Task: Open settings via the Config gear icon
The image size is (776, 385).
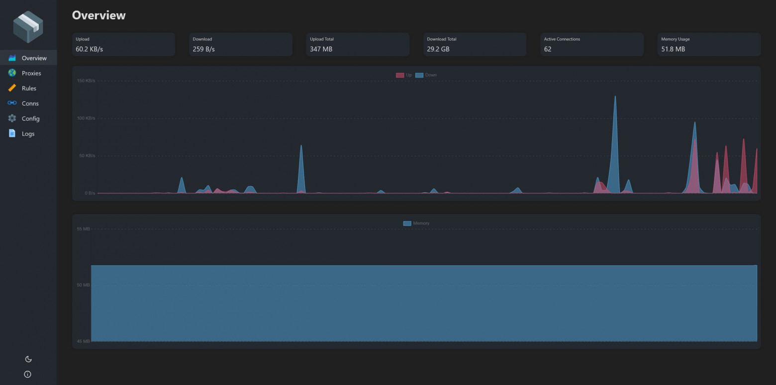Action: click(x=11, y=118)
